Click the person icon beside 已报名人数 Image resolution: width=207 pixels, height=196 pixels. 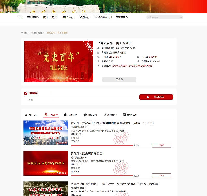[x=138, y=61]
